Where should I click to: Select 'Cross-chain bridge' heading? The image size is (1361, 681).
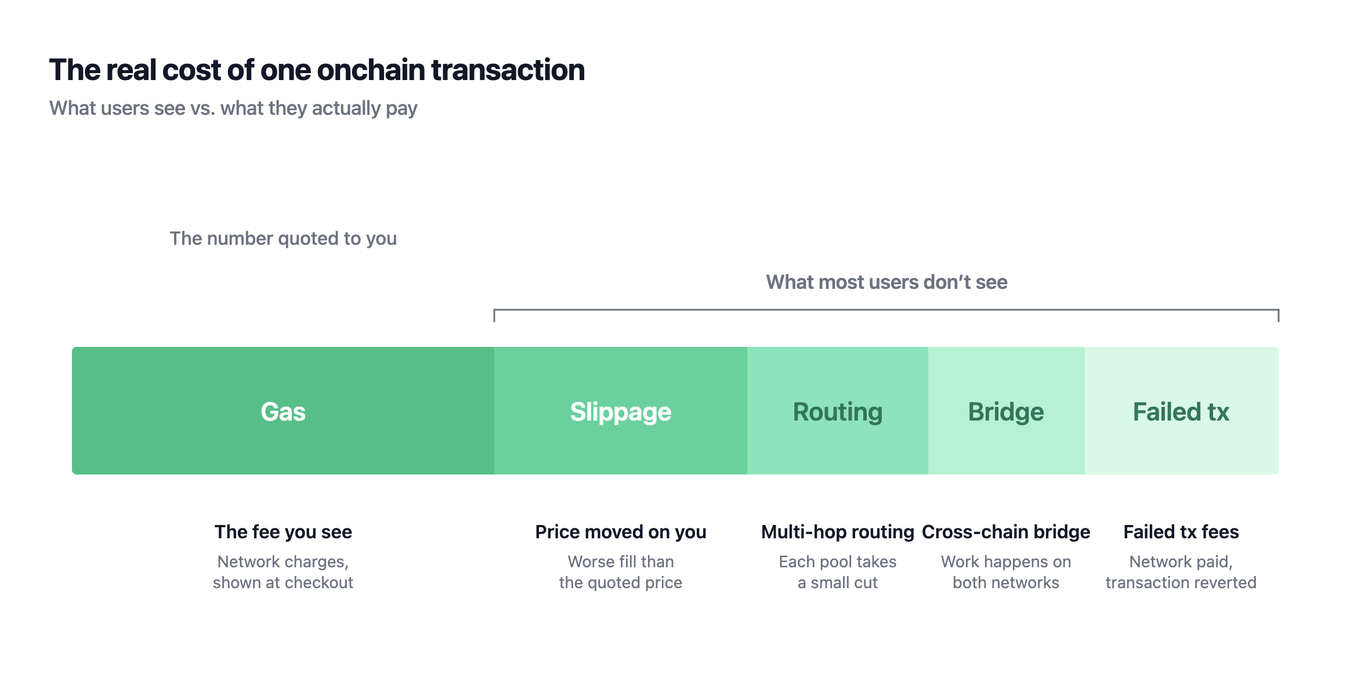(x=1006, y=532)
